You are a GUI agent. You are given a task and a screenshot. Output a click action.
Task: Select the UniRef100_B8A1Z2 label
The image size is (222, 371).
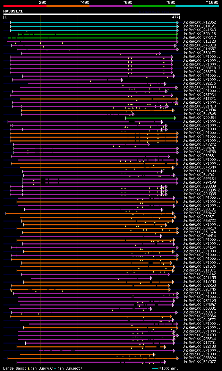pyautogui.click(x=199, y=53)
